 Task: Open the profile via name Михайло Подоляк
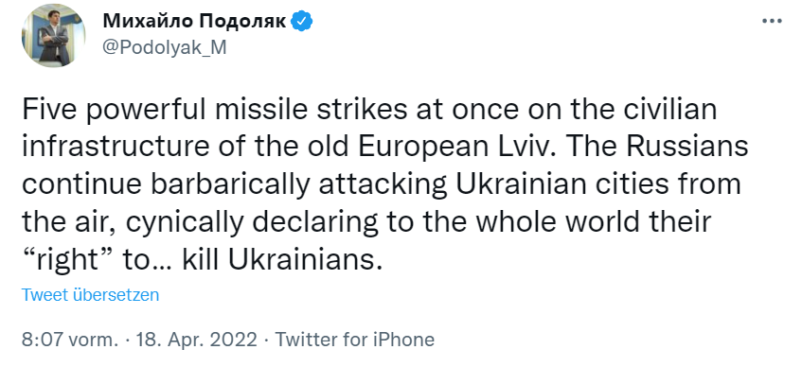tap(195, 22)
